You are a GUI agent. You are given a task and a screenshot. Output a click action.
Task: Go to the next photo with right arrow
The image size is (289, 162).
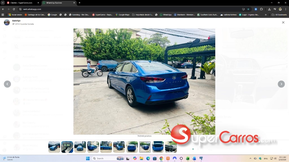281,84
